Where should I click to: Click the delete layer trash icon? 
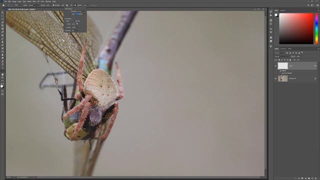pyautogui.click(x=315, y=178)
